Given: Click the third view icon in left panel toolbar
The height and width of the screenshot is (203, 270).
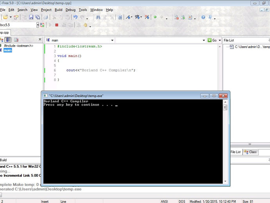Looking at the screenshot, I should pos(16,40).
